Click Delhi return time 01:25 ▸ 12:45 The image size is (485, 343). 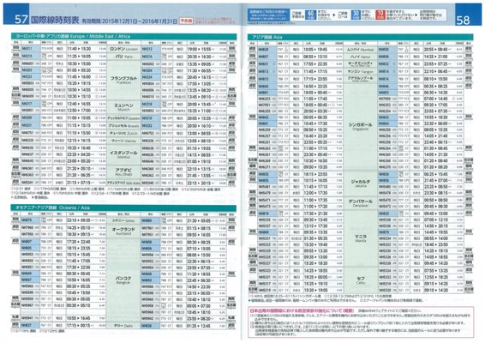(199, 326)
